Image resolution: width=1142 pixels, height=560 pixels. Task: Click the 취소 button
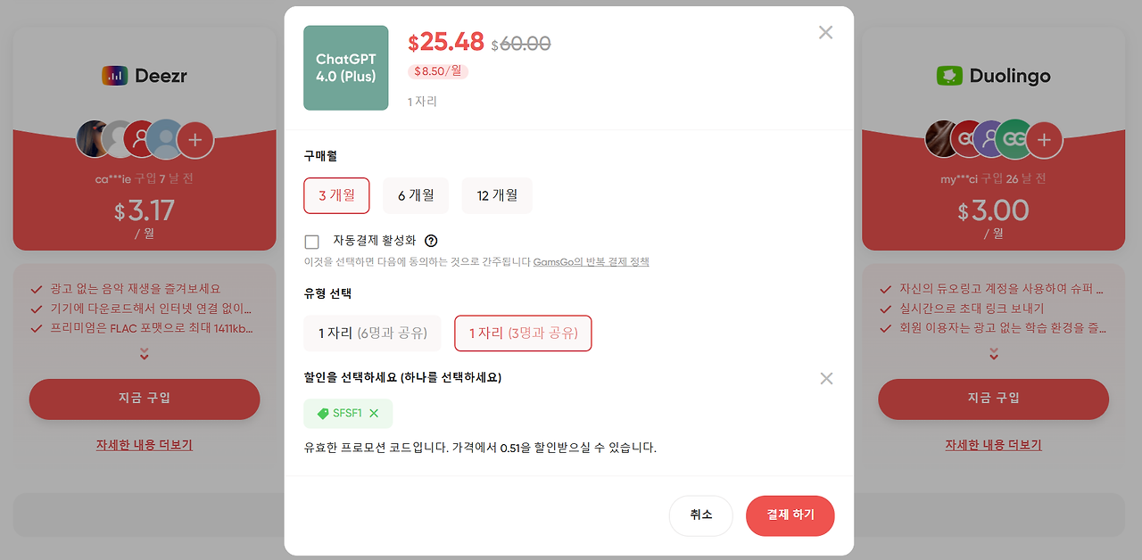[x=701, y=515]
